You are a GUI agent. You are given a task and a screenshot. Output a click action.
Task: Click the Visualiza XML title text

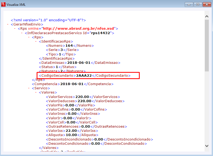tap(16, 5)
